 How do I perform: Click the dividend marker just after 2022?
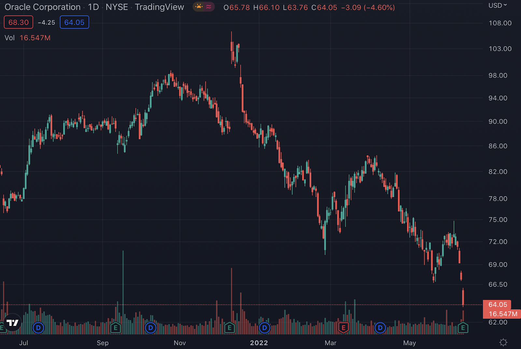point(264,328)
